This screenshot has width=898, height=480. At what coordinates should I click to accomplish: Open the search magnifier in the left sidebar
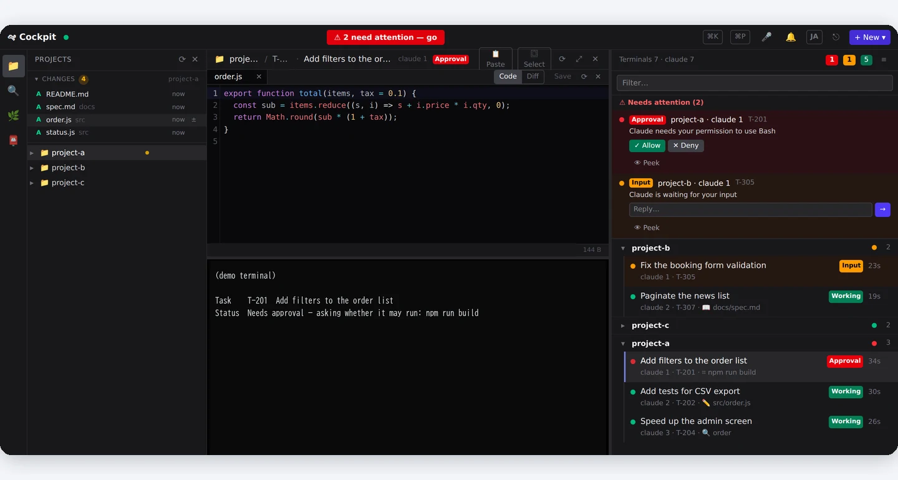[13, 90]
